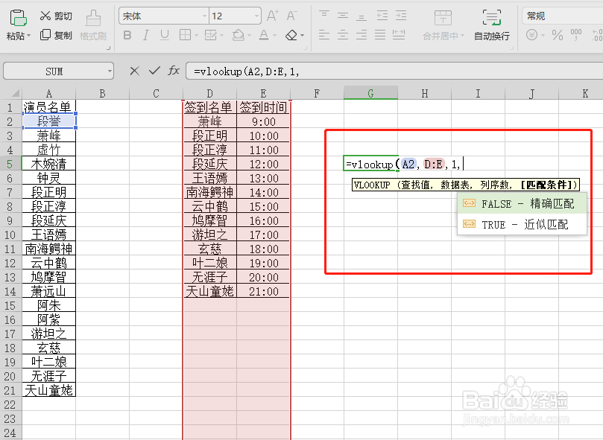Click the cell containing 萧远山
603x440 pixels.
tap(49, 291)
